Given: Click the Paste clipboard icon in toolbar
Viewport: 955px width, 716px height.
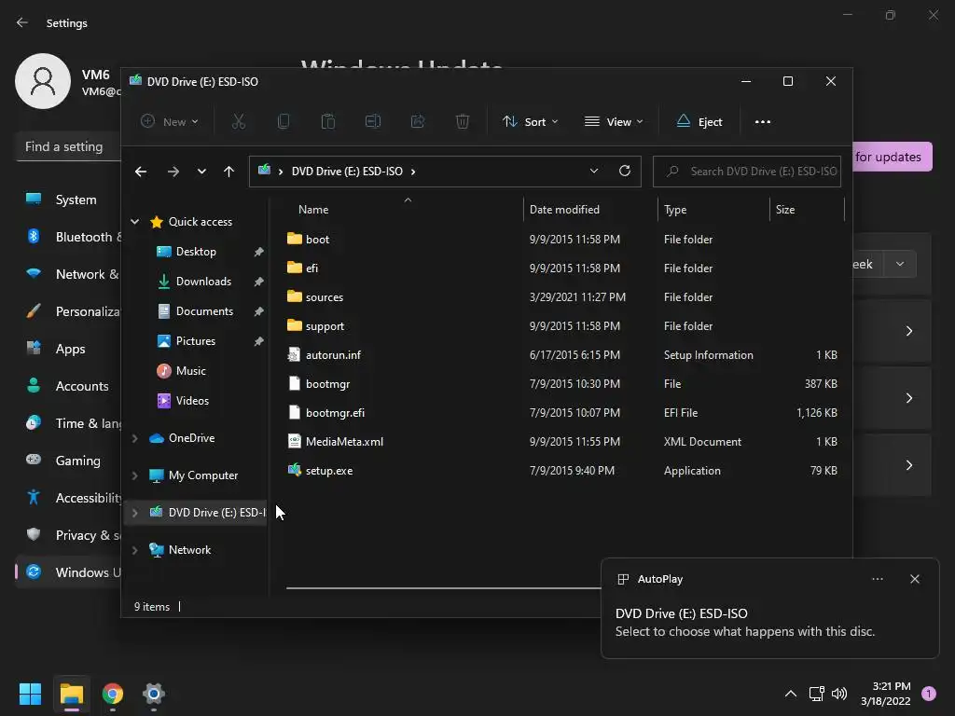Looking at the screenshot, I should [327, 122].
